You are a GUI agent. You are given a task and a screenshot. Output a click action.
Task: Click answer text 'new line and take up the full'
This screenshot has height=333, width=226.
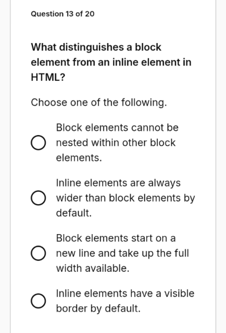122,253
